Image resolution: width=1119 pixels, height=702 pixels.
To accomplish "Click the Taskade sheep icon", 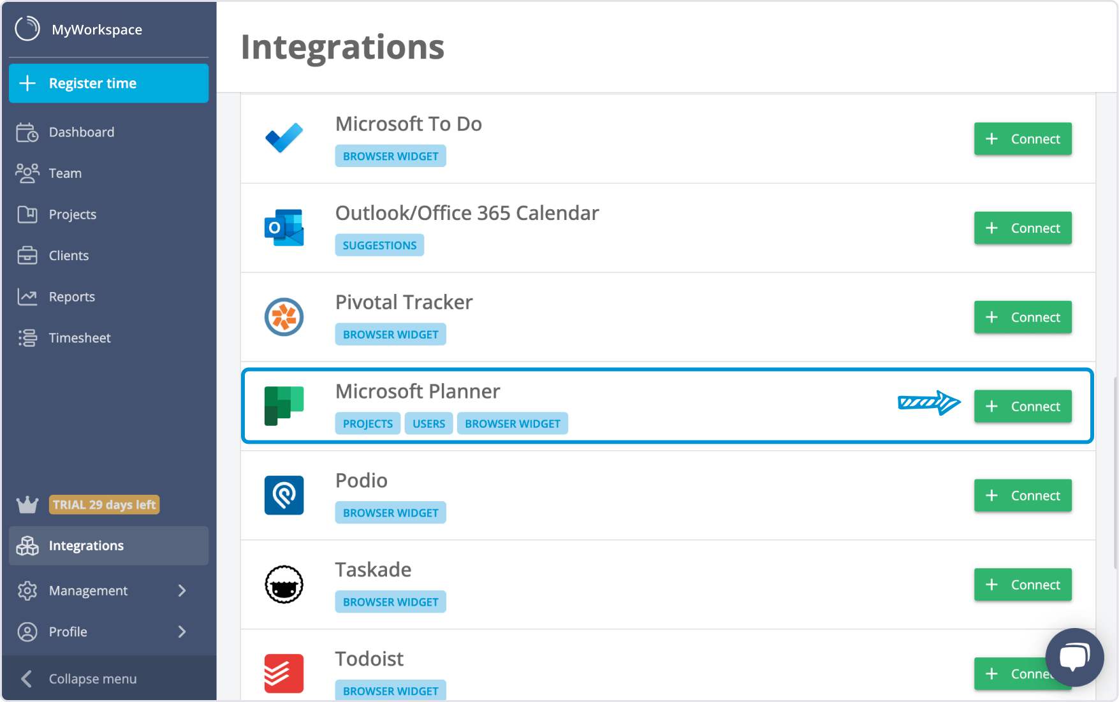I will (283, 584).
